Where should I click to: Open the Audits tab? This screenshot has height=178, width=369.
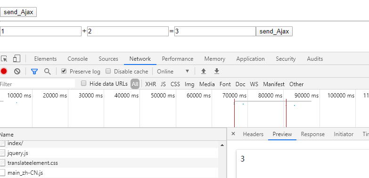point(315,59)
